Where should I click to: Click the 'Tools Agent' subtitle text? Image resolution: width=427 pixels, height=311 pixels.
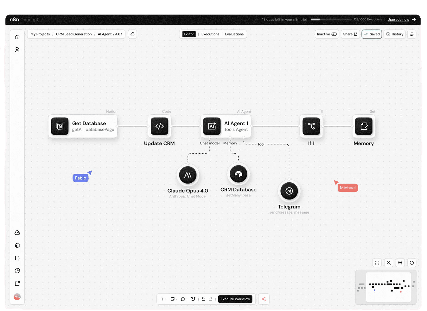click(236, 130)
